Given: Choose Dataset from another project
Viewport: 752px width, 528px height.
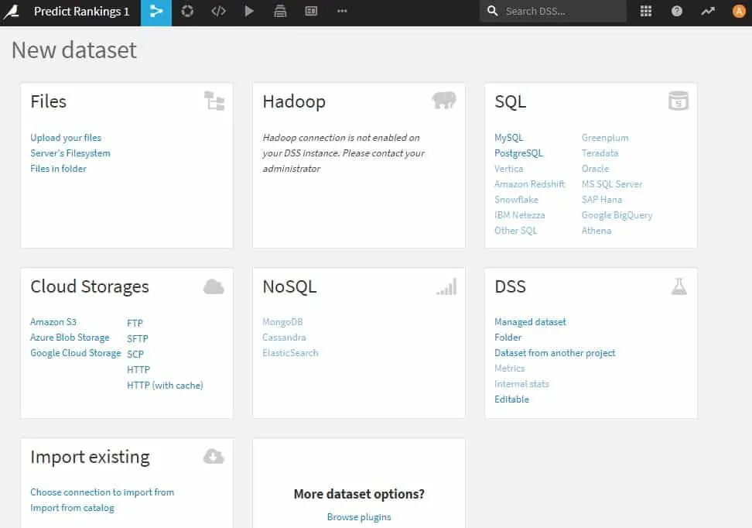Looking at the screenshot, I should pyautogui.click(x=555, y=353).
